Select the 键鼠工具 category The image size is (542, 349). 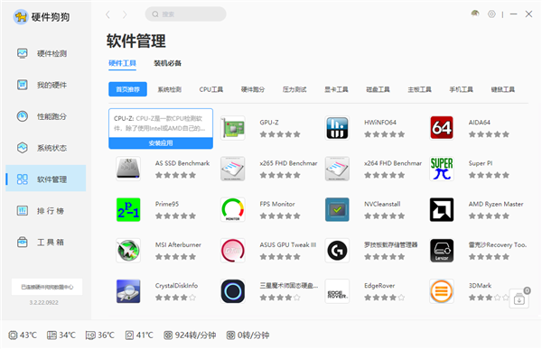click(x=503, y=89)
